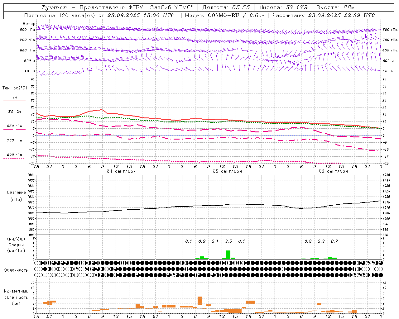Select the 'Широта: 57.179' latitude field
Viewport: 399px width, 319px height.
283,8
